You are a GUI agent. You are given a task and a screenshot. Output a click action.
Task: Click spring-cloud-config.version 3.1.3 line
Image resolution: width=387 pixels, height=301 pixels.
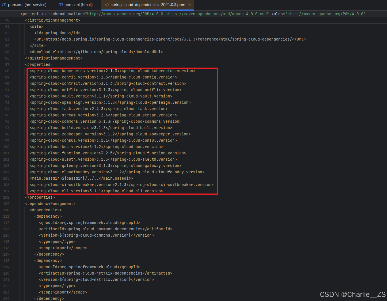[x=103, y=77]
